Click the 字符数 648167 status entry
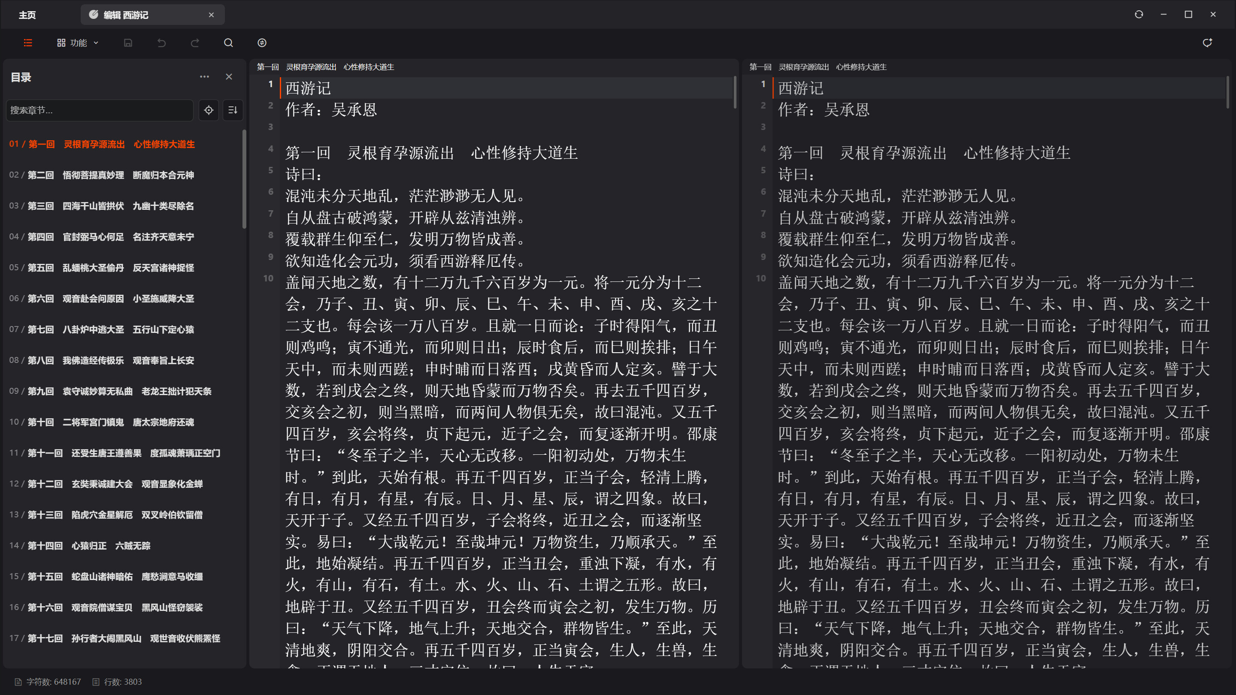The height and width of the screenshot is (695, 1236). (x=48, y=682)
